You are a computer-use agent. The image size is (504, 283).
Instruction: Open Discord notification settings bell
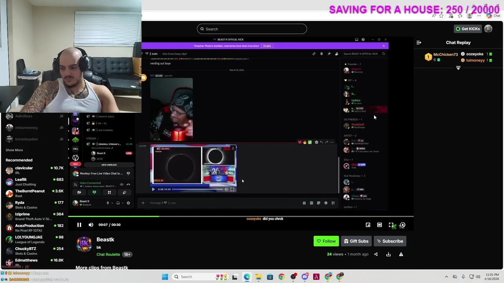(x=321, y=54)
